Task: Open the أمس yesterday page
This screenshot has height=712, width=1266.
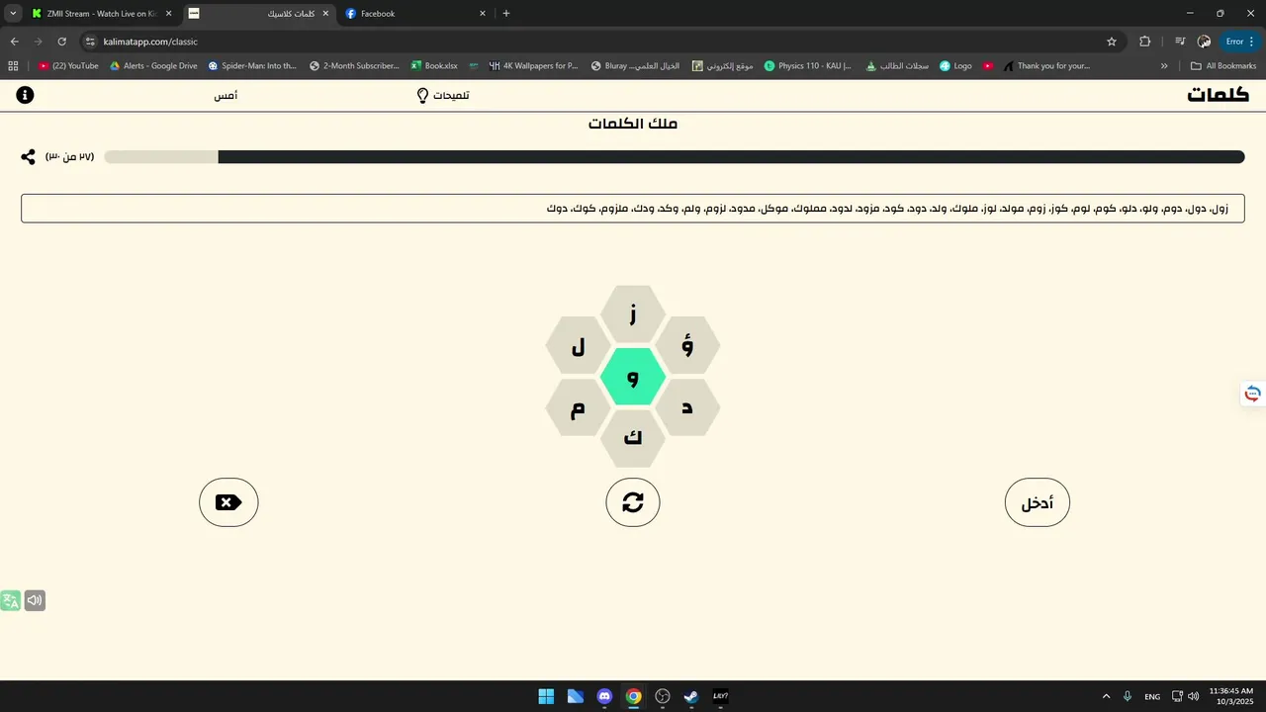Action: tap(226, 95)
